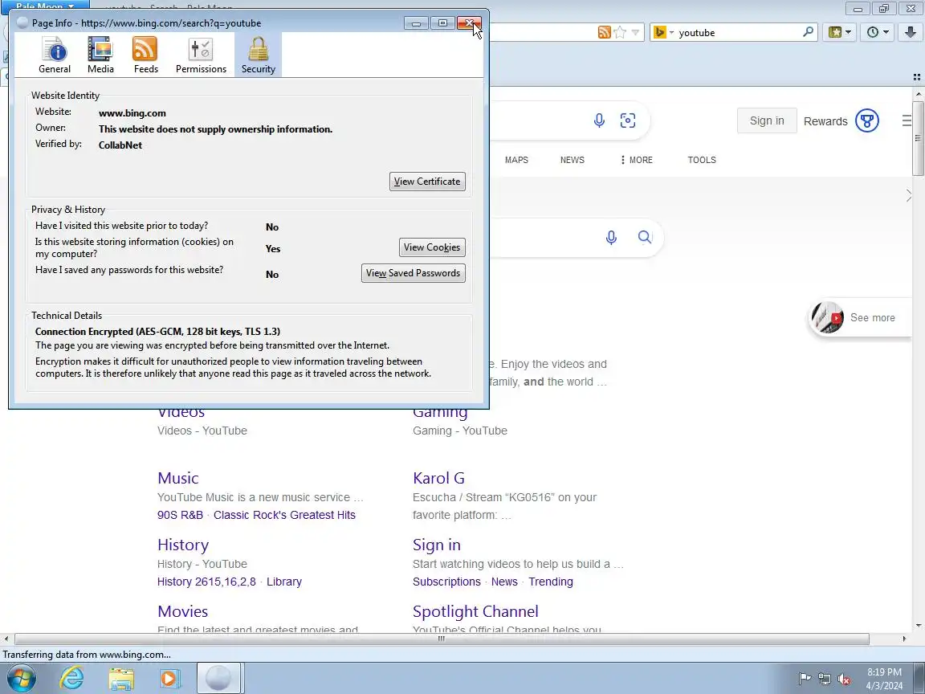Bookmark page with the star icon

click(x=620, y=32)
